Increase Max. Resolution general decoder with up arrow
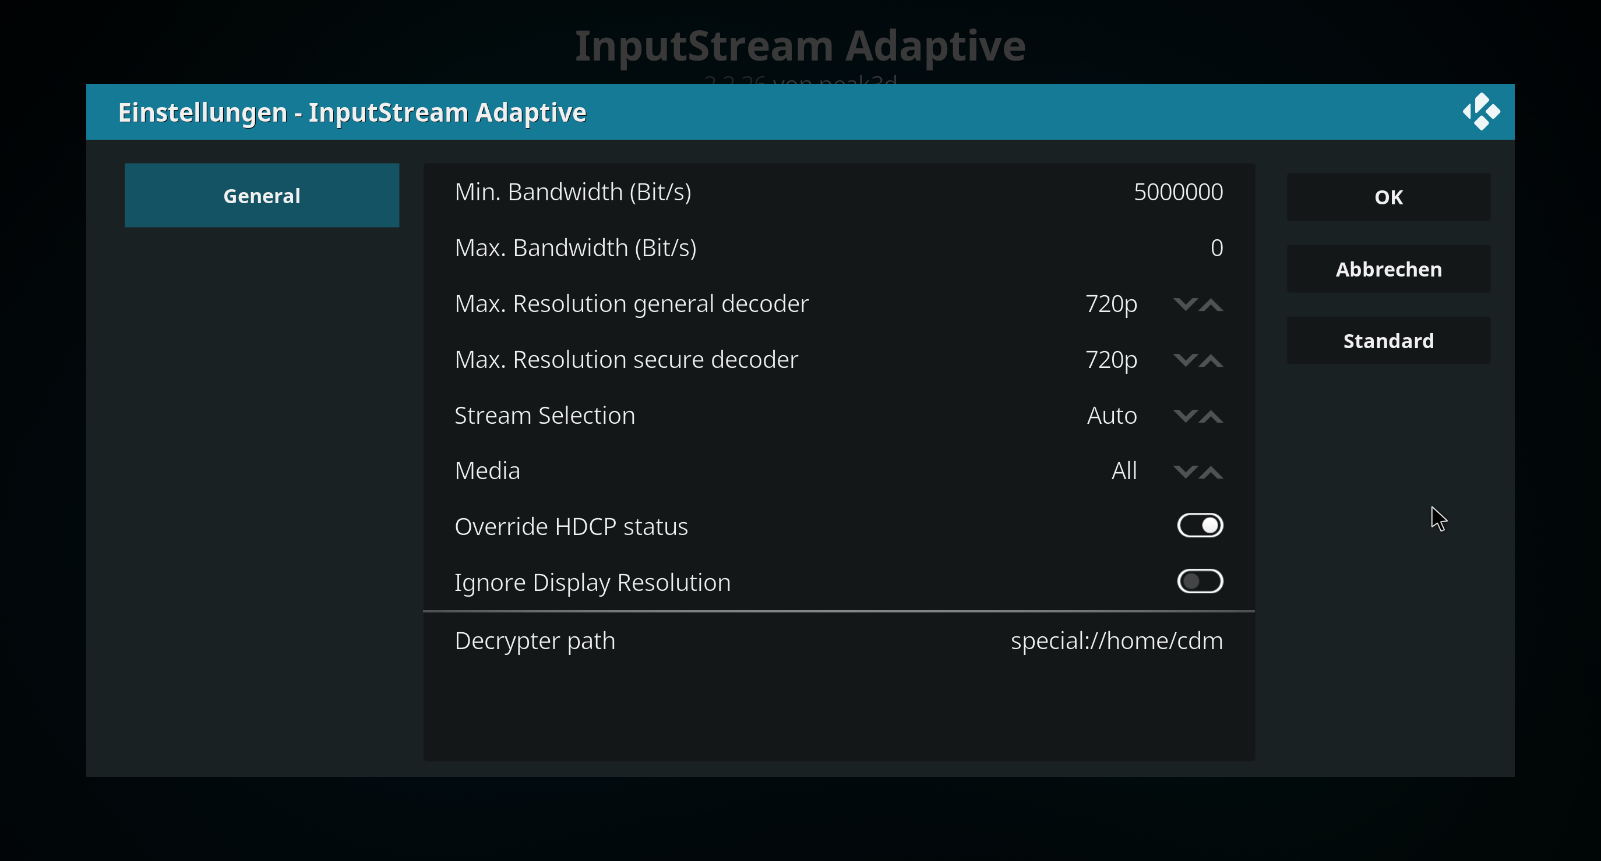Screen dimensions: 1601x861 point(1211,304)
